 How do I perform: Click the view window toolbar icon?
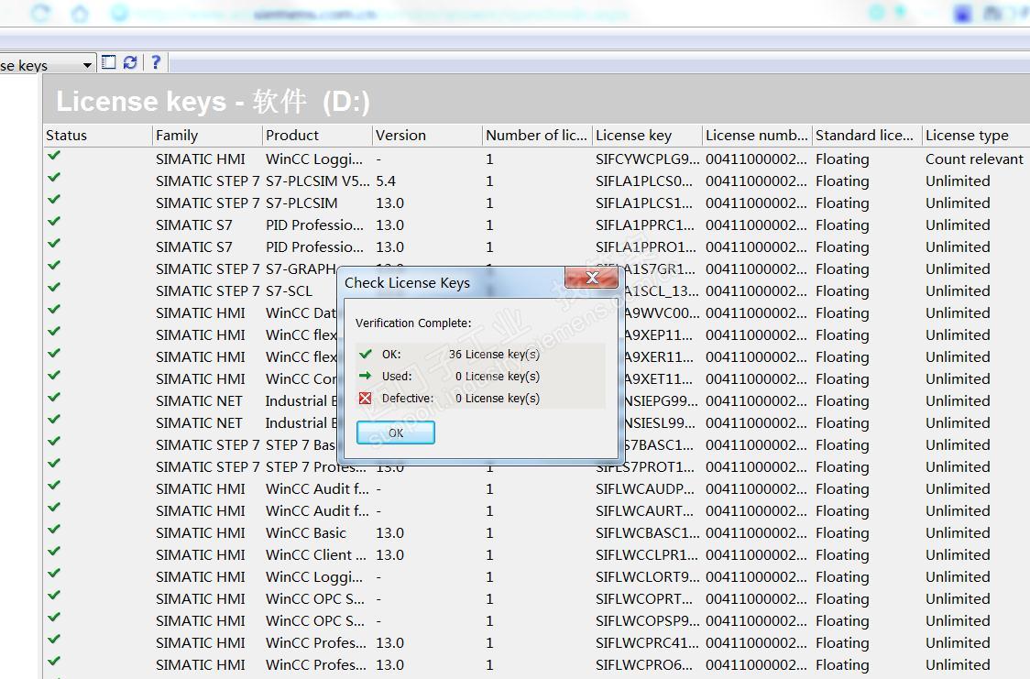pyautogui.click(x=109, y=62)
